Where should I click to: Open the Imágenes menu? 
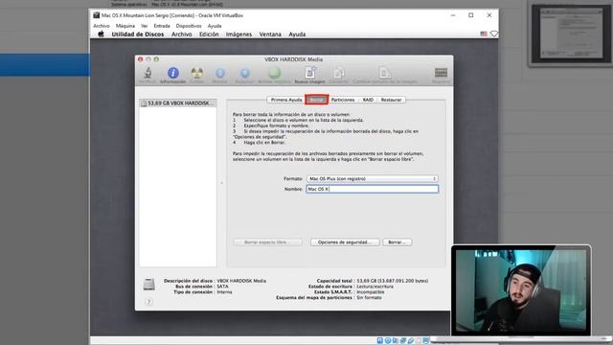tap(238, 34)
